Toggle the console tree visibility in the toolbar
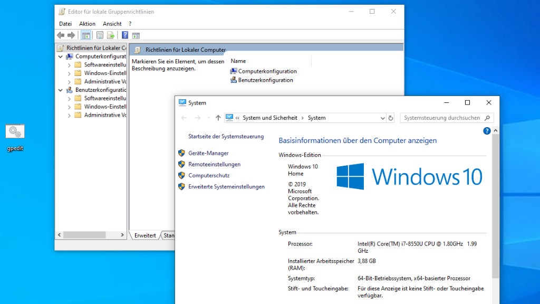 tap(85, 35)
